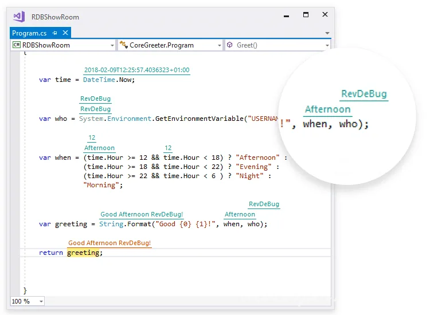Click the RDBShowRoom window title
The width and height of the screenshot is (430, 315).
[x=55, y=17]
